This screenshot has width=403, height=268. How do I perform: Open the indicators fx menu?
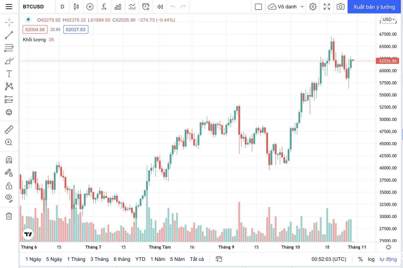pyautogui.click(x=104, y=7)
